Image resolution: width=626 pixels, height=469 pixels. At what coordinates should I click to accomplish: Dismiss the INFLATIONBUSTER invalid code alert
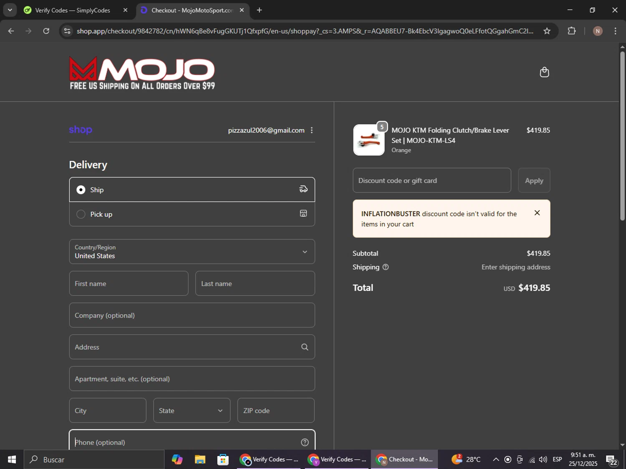(537, 213)
